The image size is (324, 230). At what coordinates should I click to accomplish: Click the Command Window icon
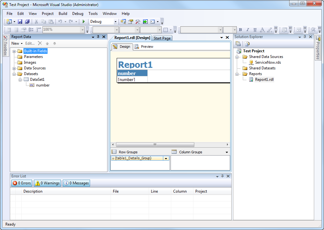[152, 22]
